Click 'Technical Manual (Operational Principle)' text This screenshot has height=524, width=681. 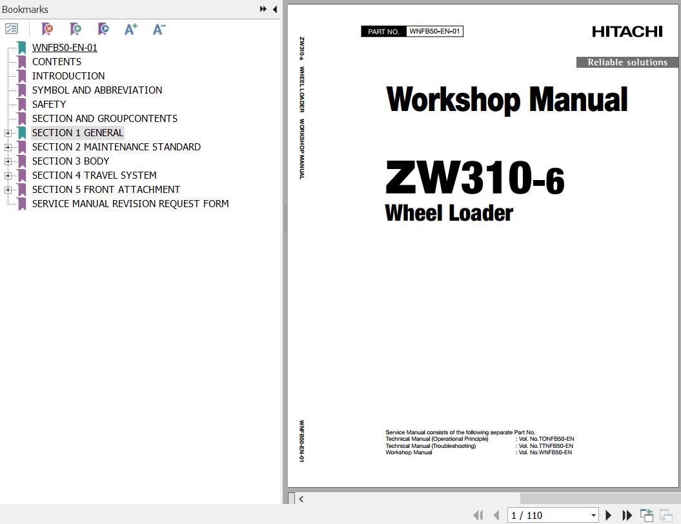point(437,439)
